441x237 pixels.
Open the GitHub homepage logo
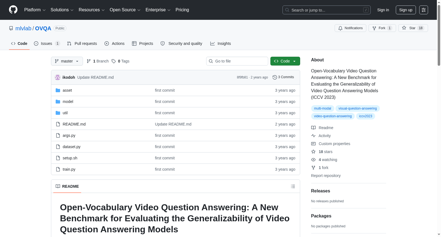coord(13,10)
